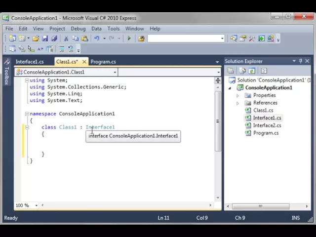Image resolution: width=316 pixels, height=237 pixels.
Task: Open Solution Explorer window position dropdown arrow
Action: (x=294, y=61)
